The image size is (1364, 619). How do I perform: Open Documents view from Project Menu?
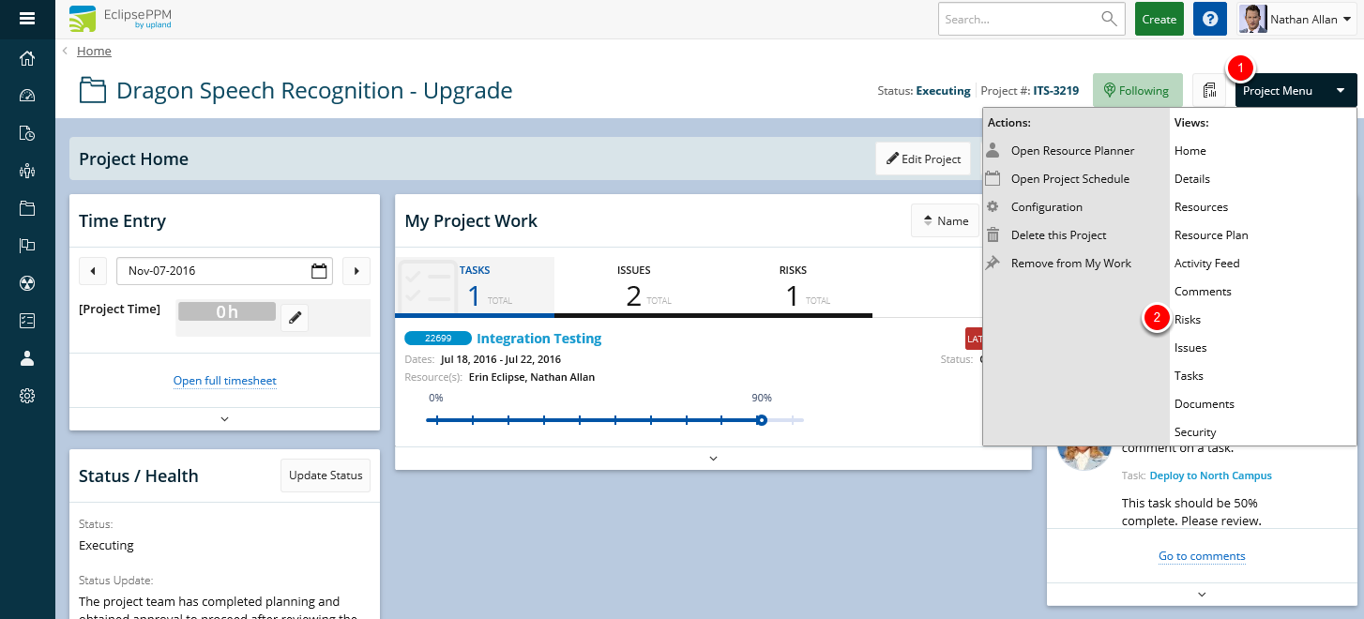tap(1205, 404)
